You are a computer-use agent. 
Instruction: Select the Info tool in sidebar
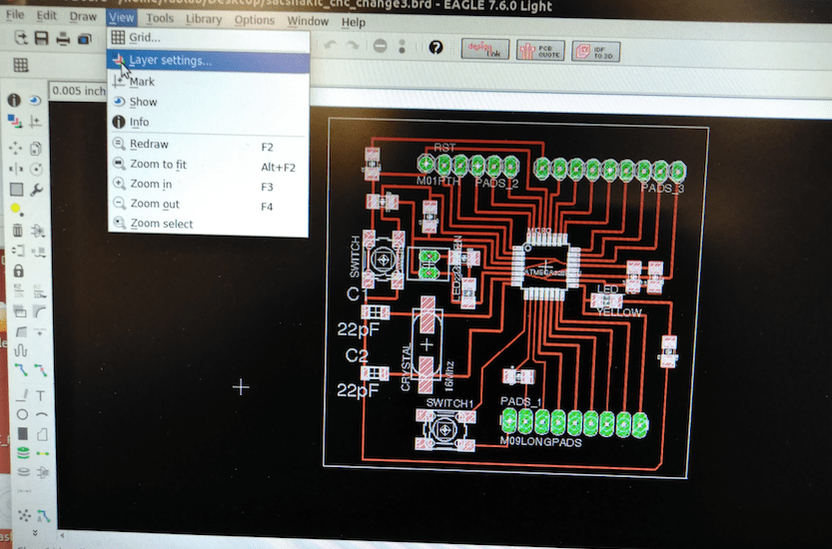[x=14, y=100]
